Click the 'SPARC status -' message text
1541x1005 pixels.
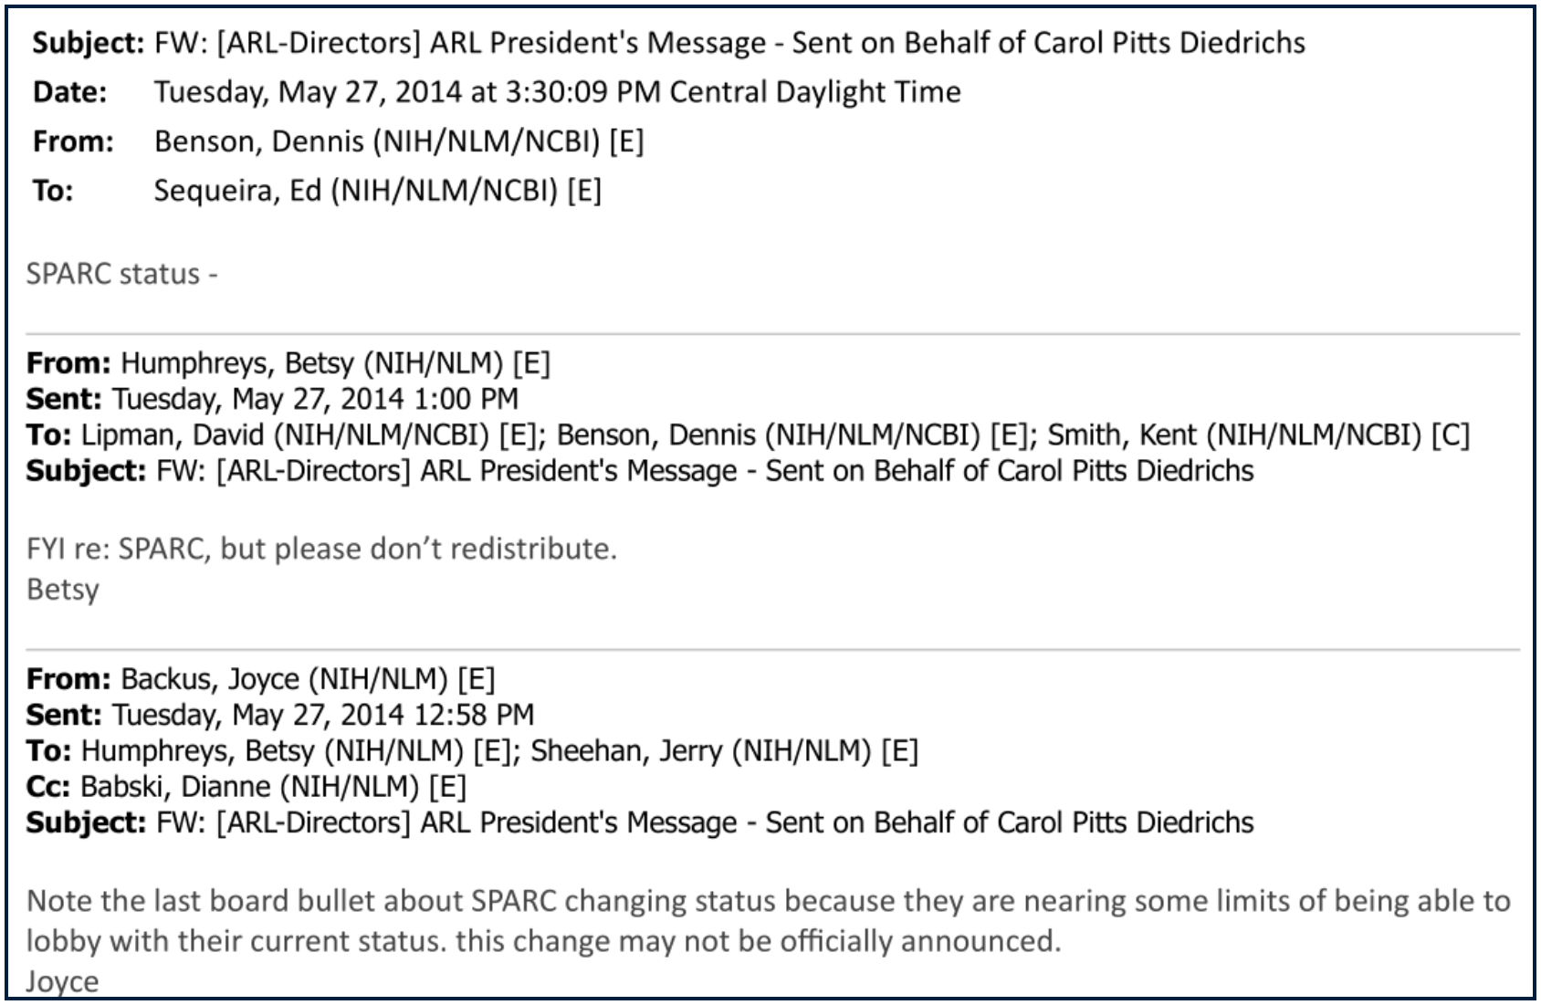(x=121, y=274)
